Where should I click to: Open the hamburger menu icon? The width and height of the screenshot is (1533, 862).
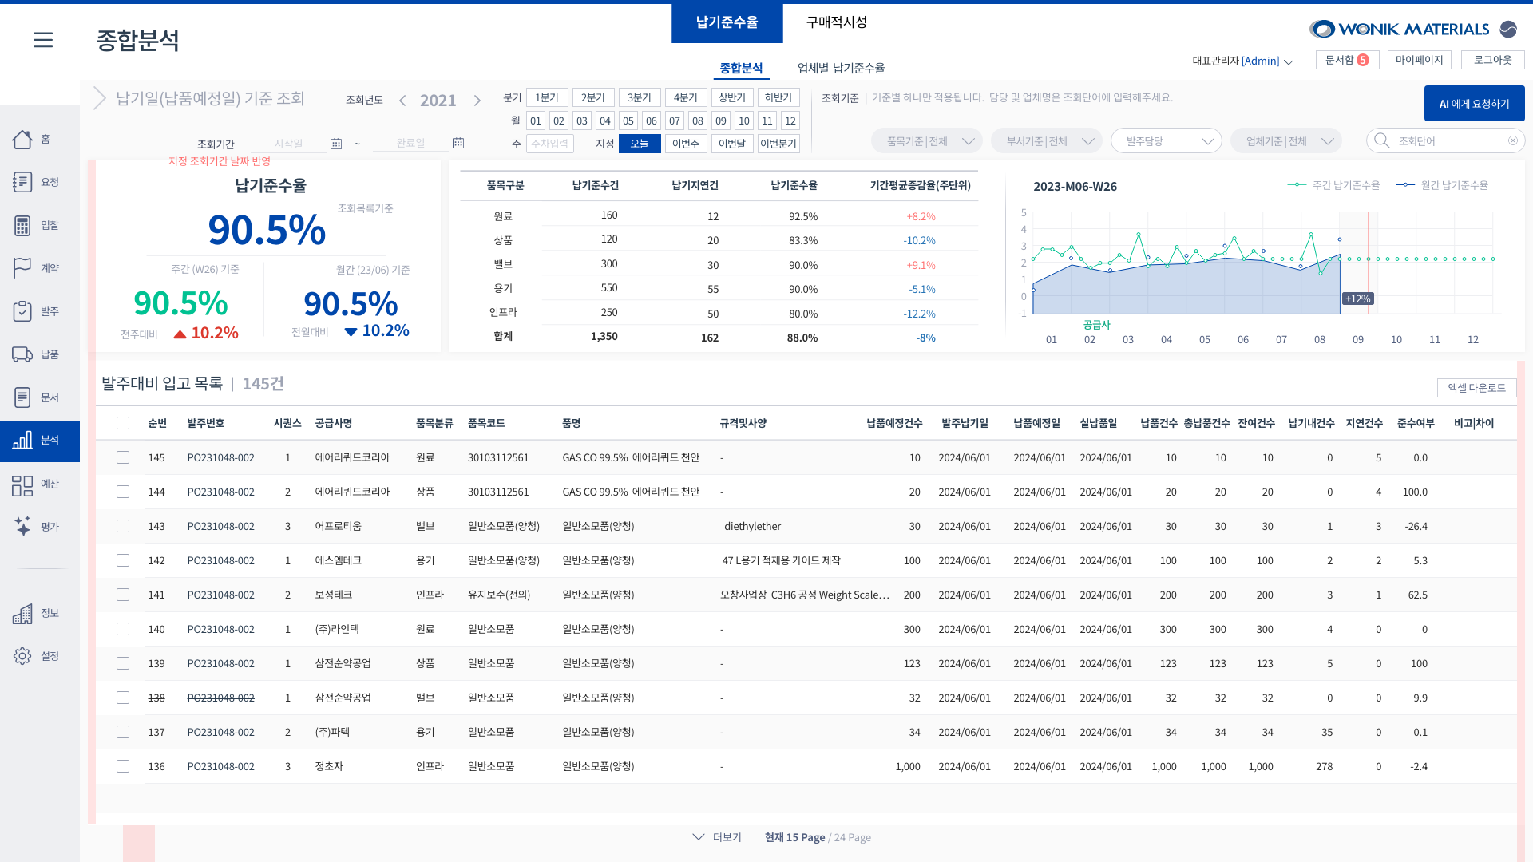coord(43,40)
